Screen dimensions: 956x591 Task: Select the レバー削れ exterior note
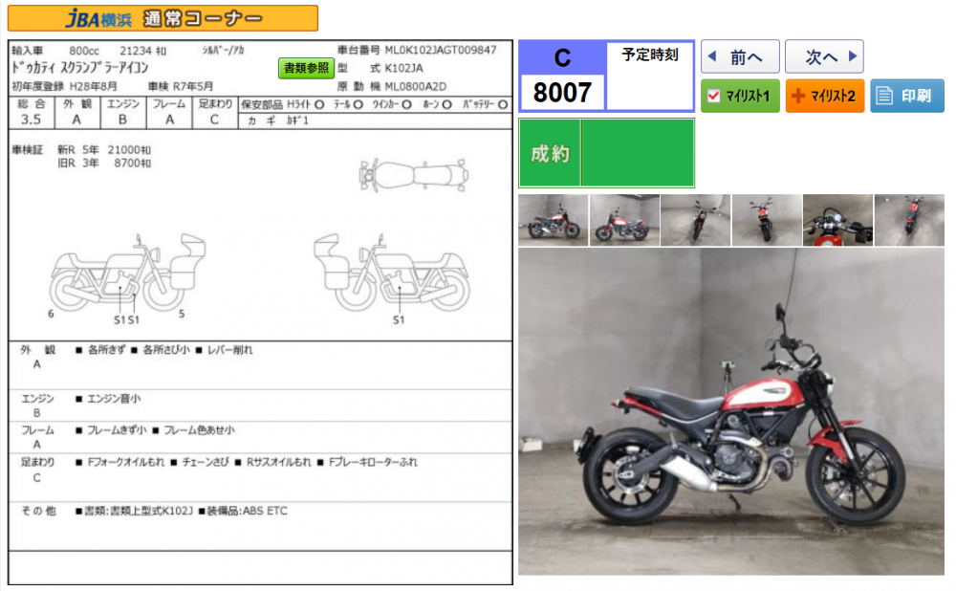click(x=229, y=350)
